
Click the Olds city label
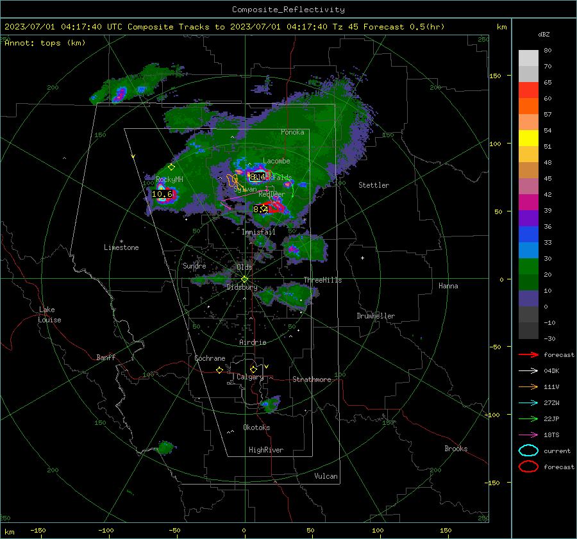coord(244,267)
